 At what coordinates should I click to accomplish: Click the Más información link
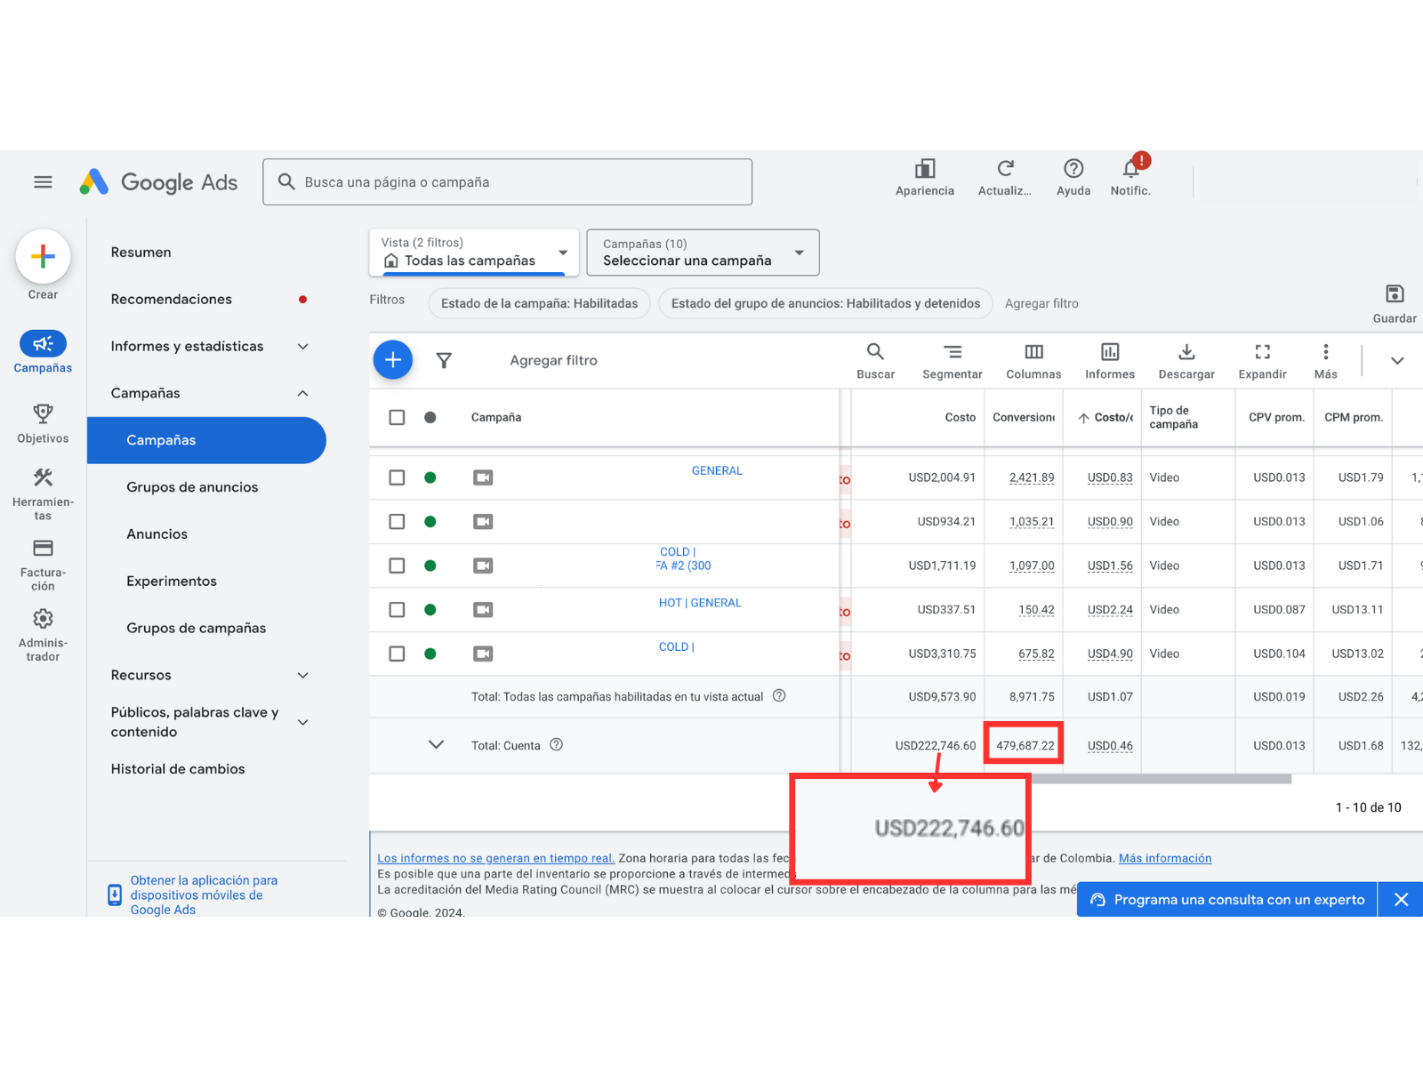point(1164,858)
